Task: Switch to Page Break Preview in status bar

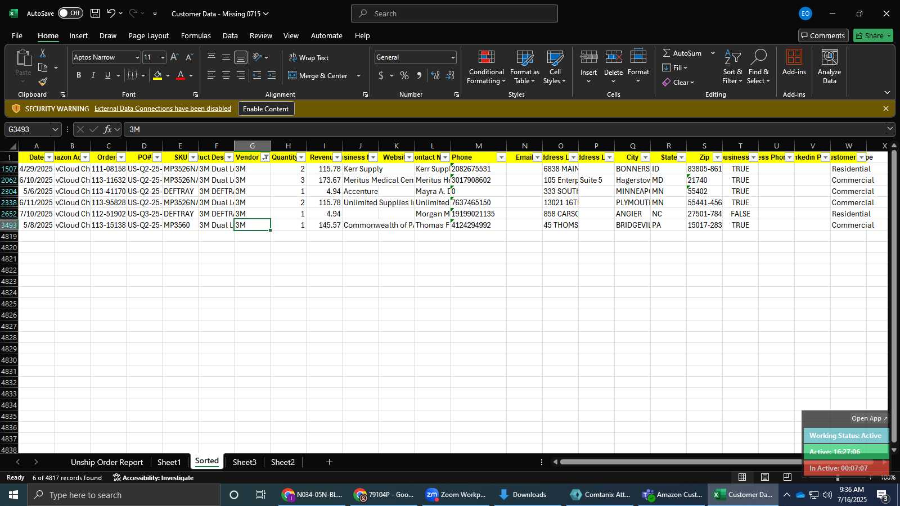Action: tap(787, 477)
